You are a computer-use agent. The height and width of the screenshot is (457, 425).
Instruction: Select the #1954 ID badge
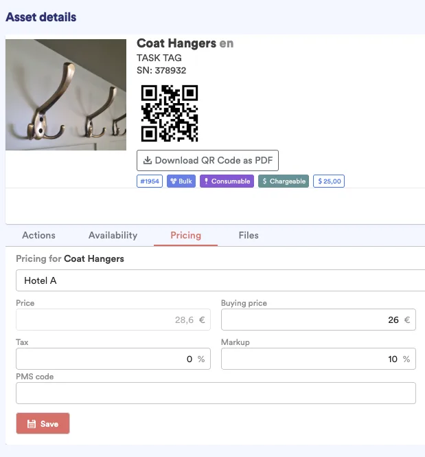[x=150, y=181]
